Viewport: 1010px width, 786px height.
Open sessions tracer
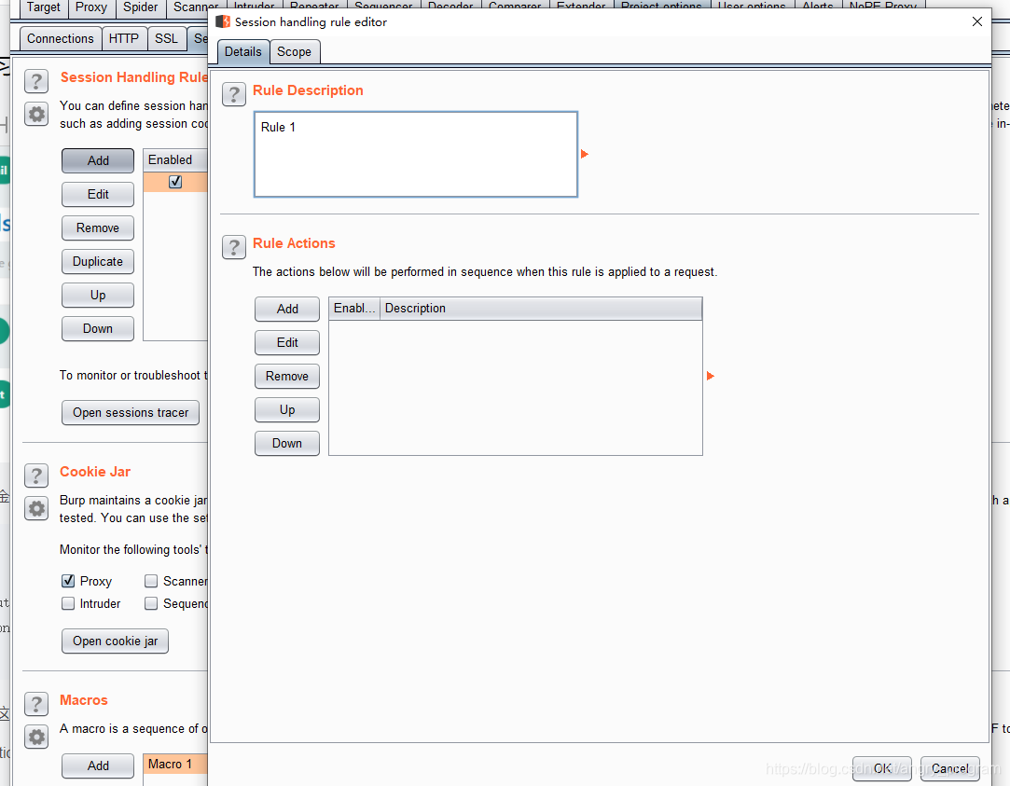pos(131,413)
